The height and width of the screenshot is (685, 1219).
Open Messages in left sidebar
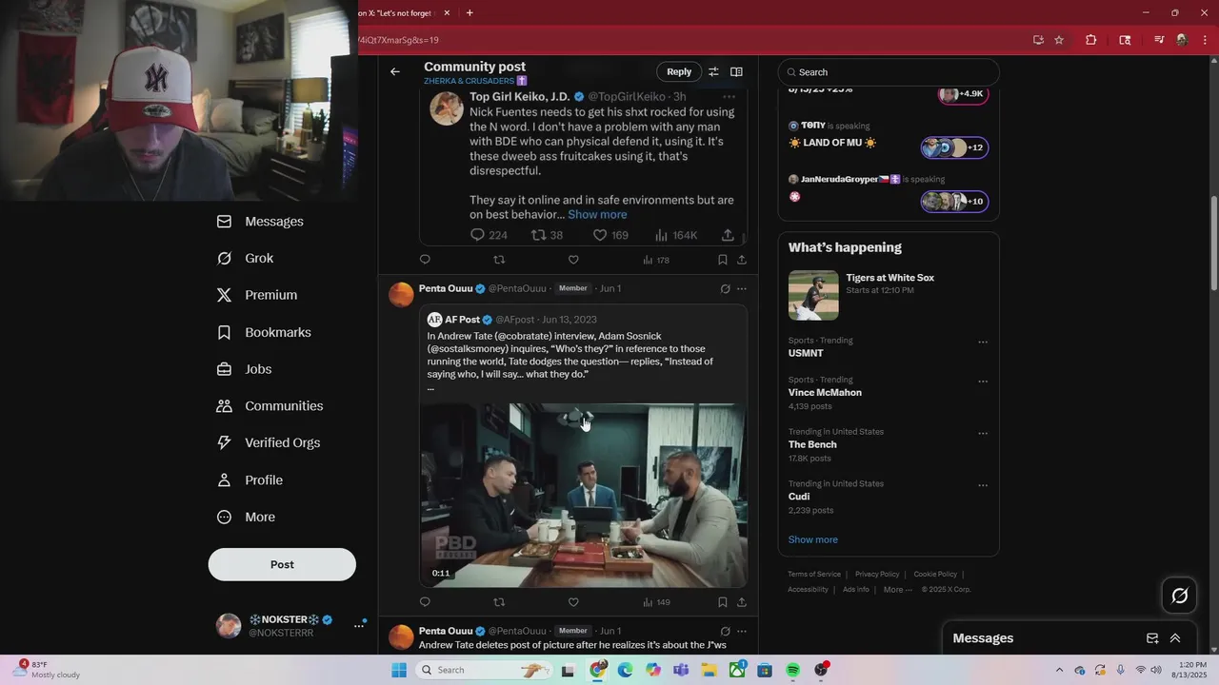coord(260,221)
